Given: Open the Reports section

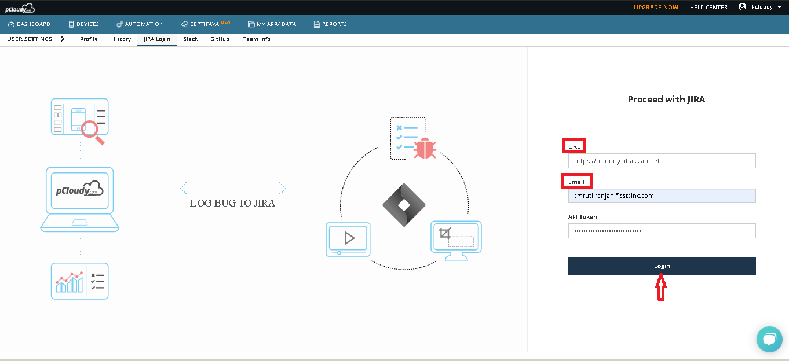Looking at the screenshot, I should click(x=330, y=24).
